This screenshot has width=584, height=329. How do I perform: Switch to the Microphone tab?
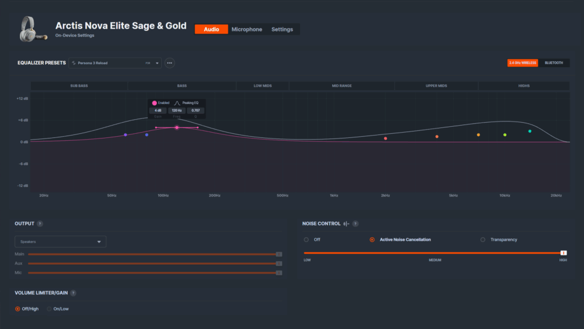pos(246,29)
